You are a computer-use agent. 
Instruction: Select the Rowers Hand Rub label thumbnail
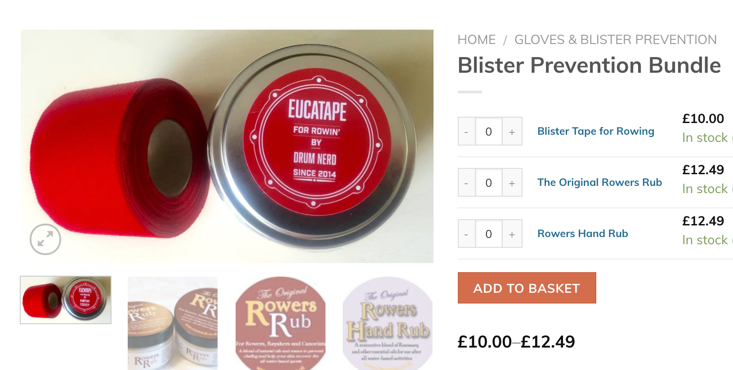pos(388,323)
